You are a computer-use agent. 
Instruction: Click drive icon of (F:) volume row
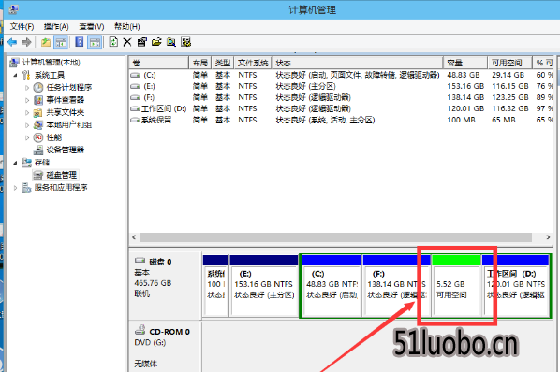(136, 97)
